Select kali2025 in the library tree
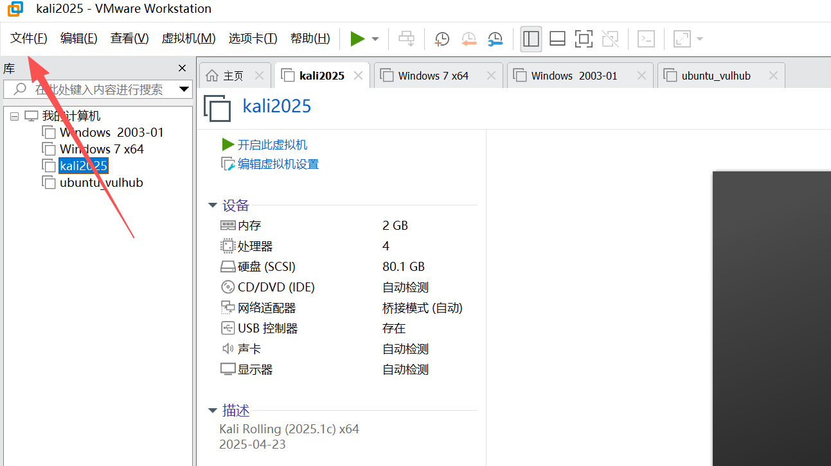Screen dimensions: 831x466 click(83, 166)
